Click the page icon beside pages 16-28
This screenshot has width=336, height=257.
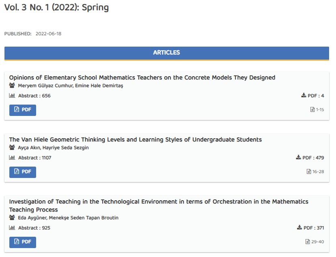click(309, 171)
